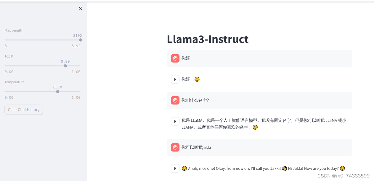Screen dimensions: 374x181
Task: Click the Top P label in the sidebar
Action: coord(9,56)
